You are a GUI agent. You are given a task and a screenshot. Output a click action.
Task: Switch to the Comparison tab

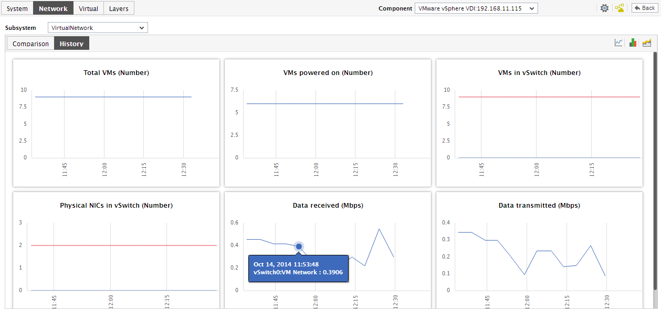tap(30, 44)
